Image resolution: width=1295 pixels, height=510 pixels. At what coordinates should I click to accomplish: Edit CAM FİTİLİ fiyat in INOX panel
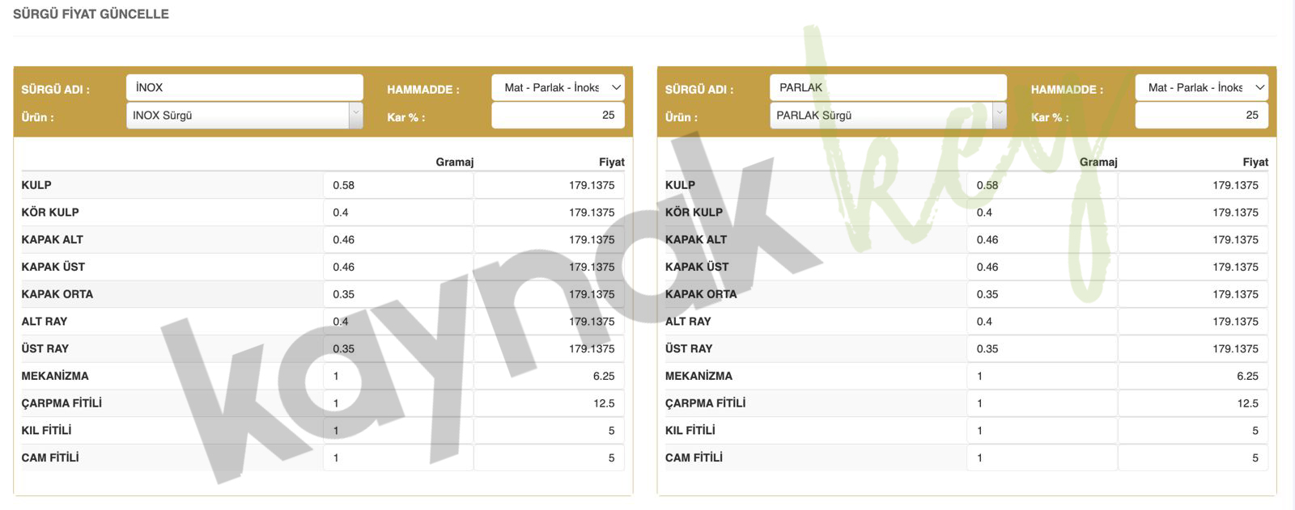point(550,457)
